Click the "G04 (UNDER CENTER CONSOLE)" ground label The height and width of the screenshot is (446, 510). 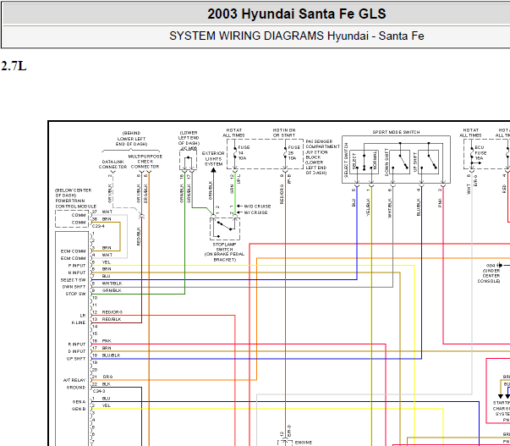(491, 273)
